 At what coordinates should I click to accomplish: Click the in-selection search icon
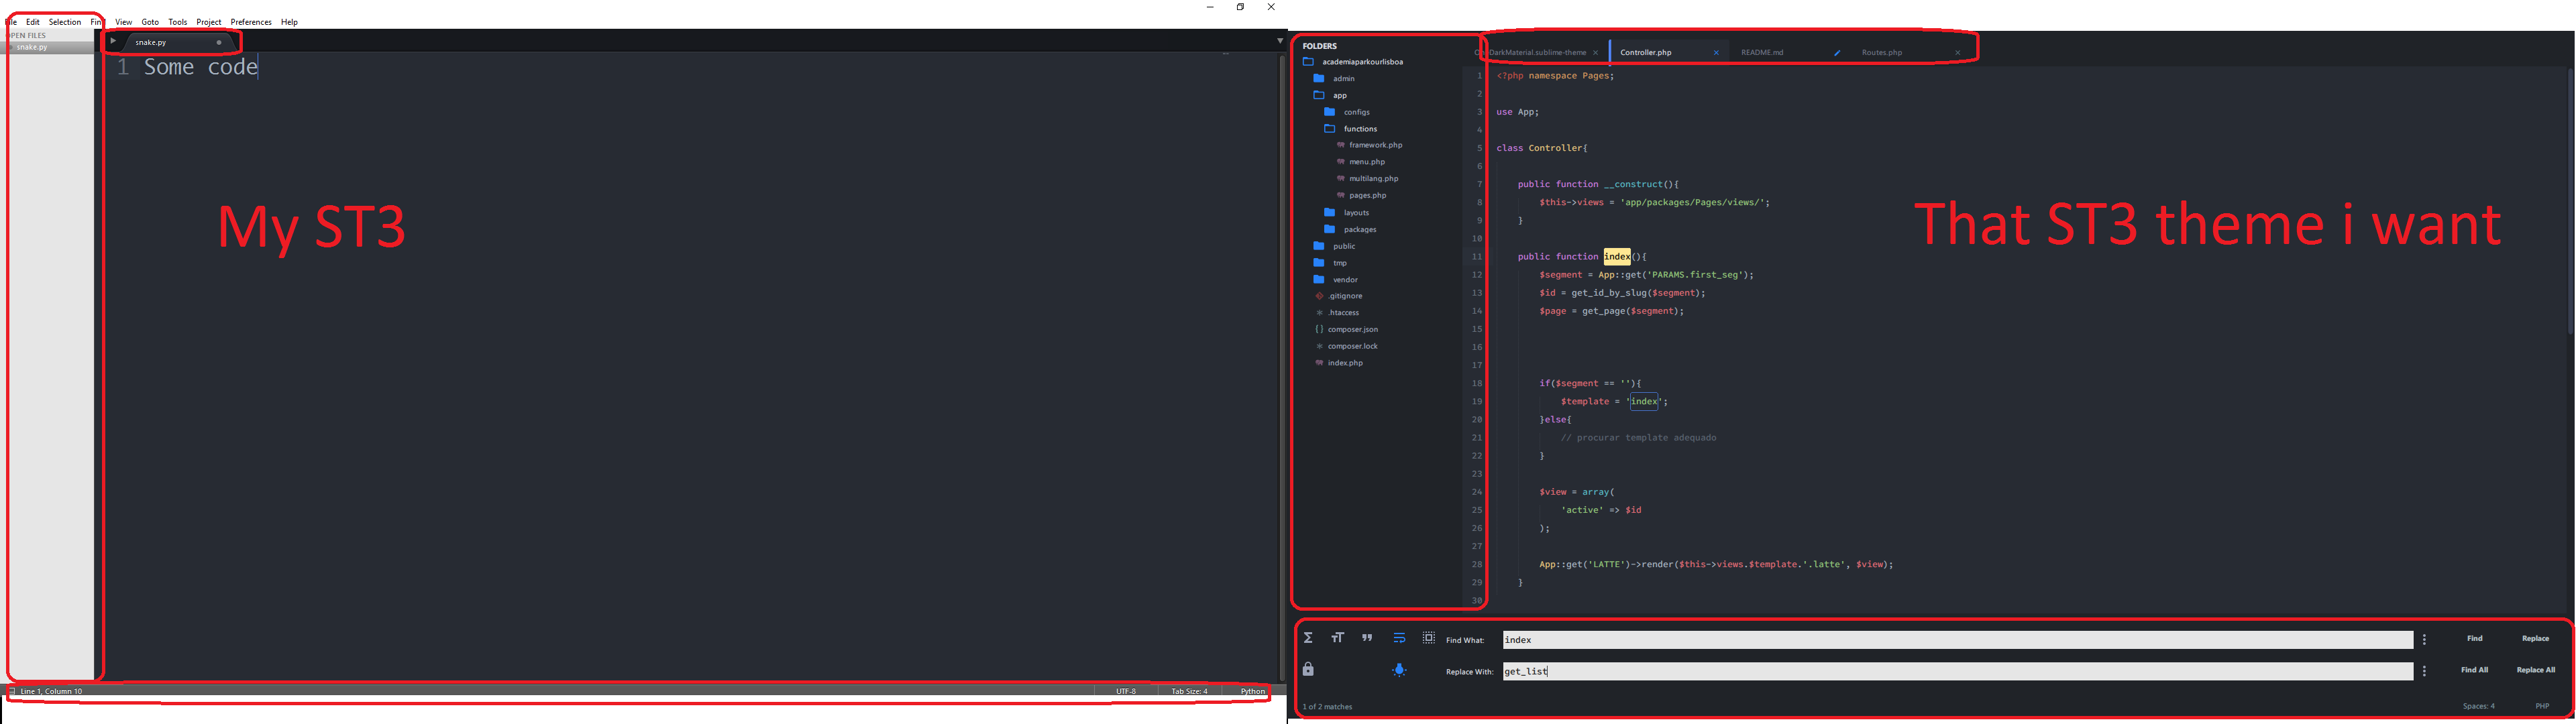tap(1429, 638)
